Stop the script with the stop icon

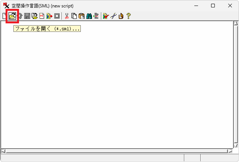pyautogui.click(x=57, y=16)
